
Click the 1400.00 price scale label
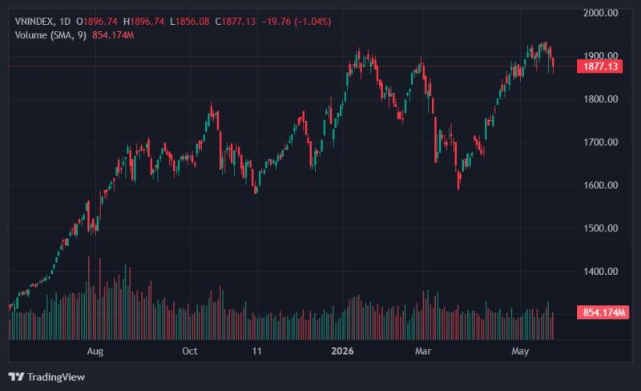(600, 271)
